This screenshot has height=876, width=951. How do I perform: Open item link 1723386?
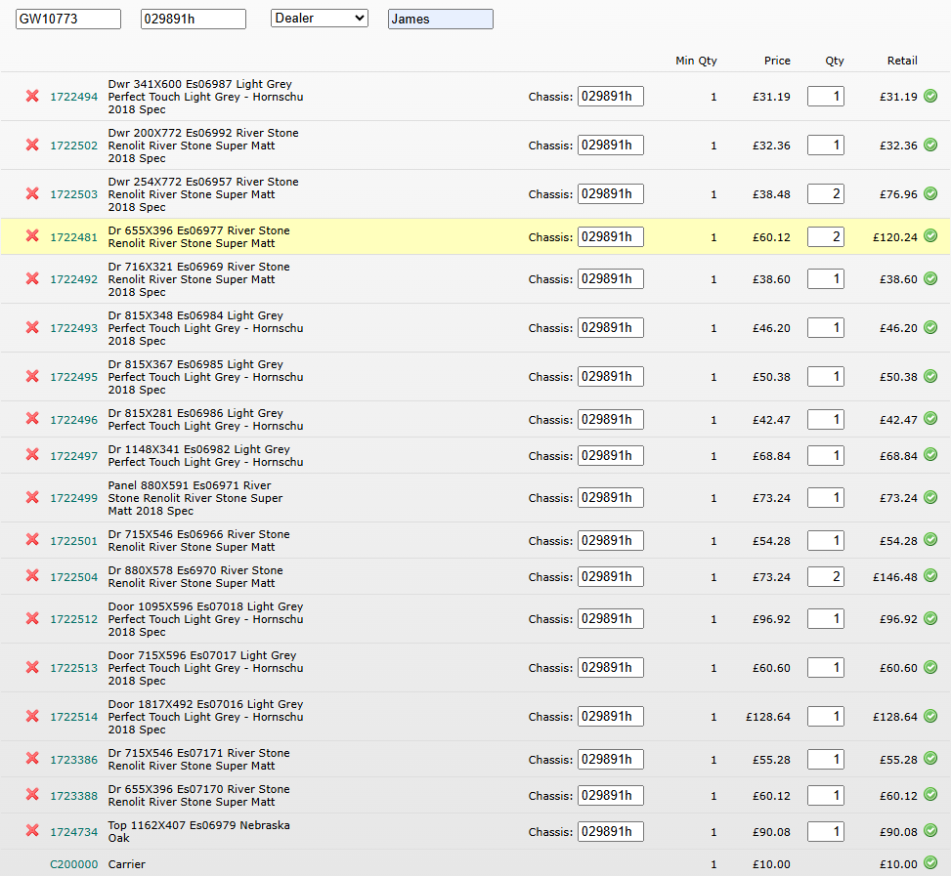(74, 760)
